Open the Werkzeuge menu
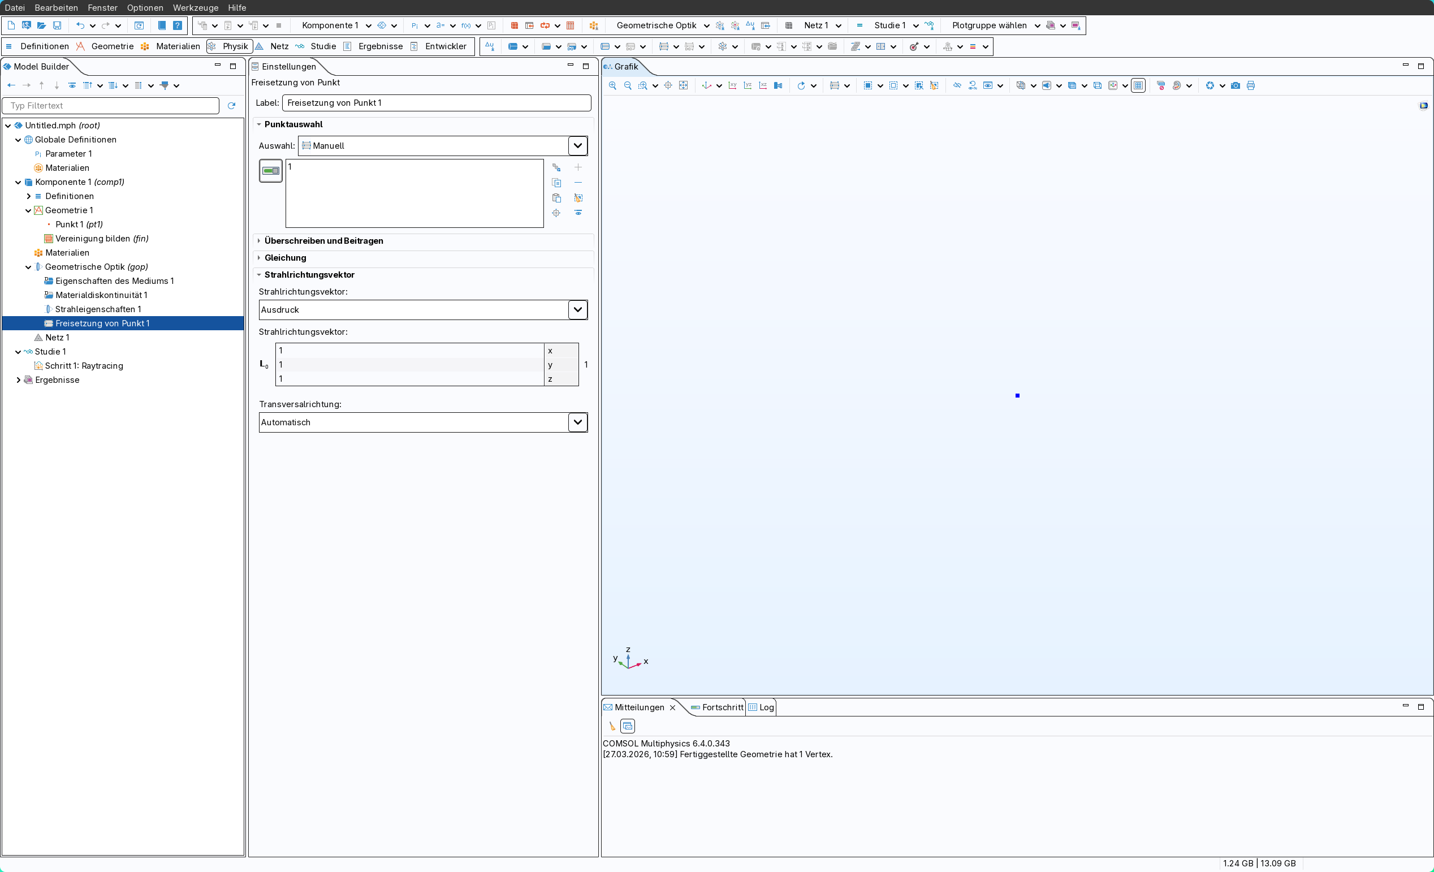Image resolution: width=1434 pixels, height=872 pixels. [x=196, y=7]
